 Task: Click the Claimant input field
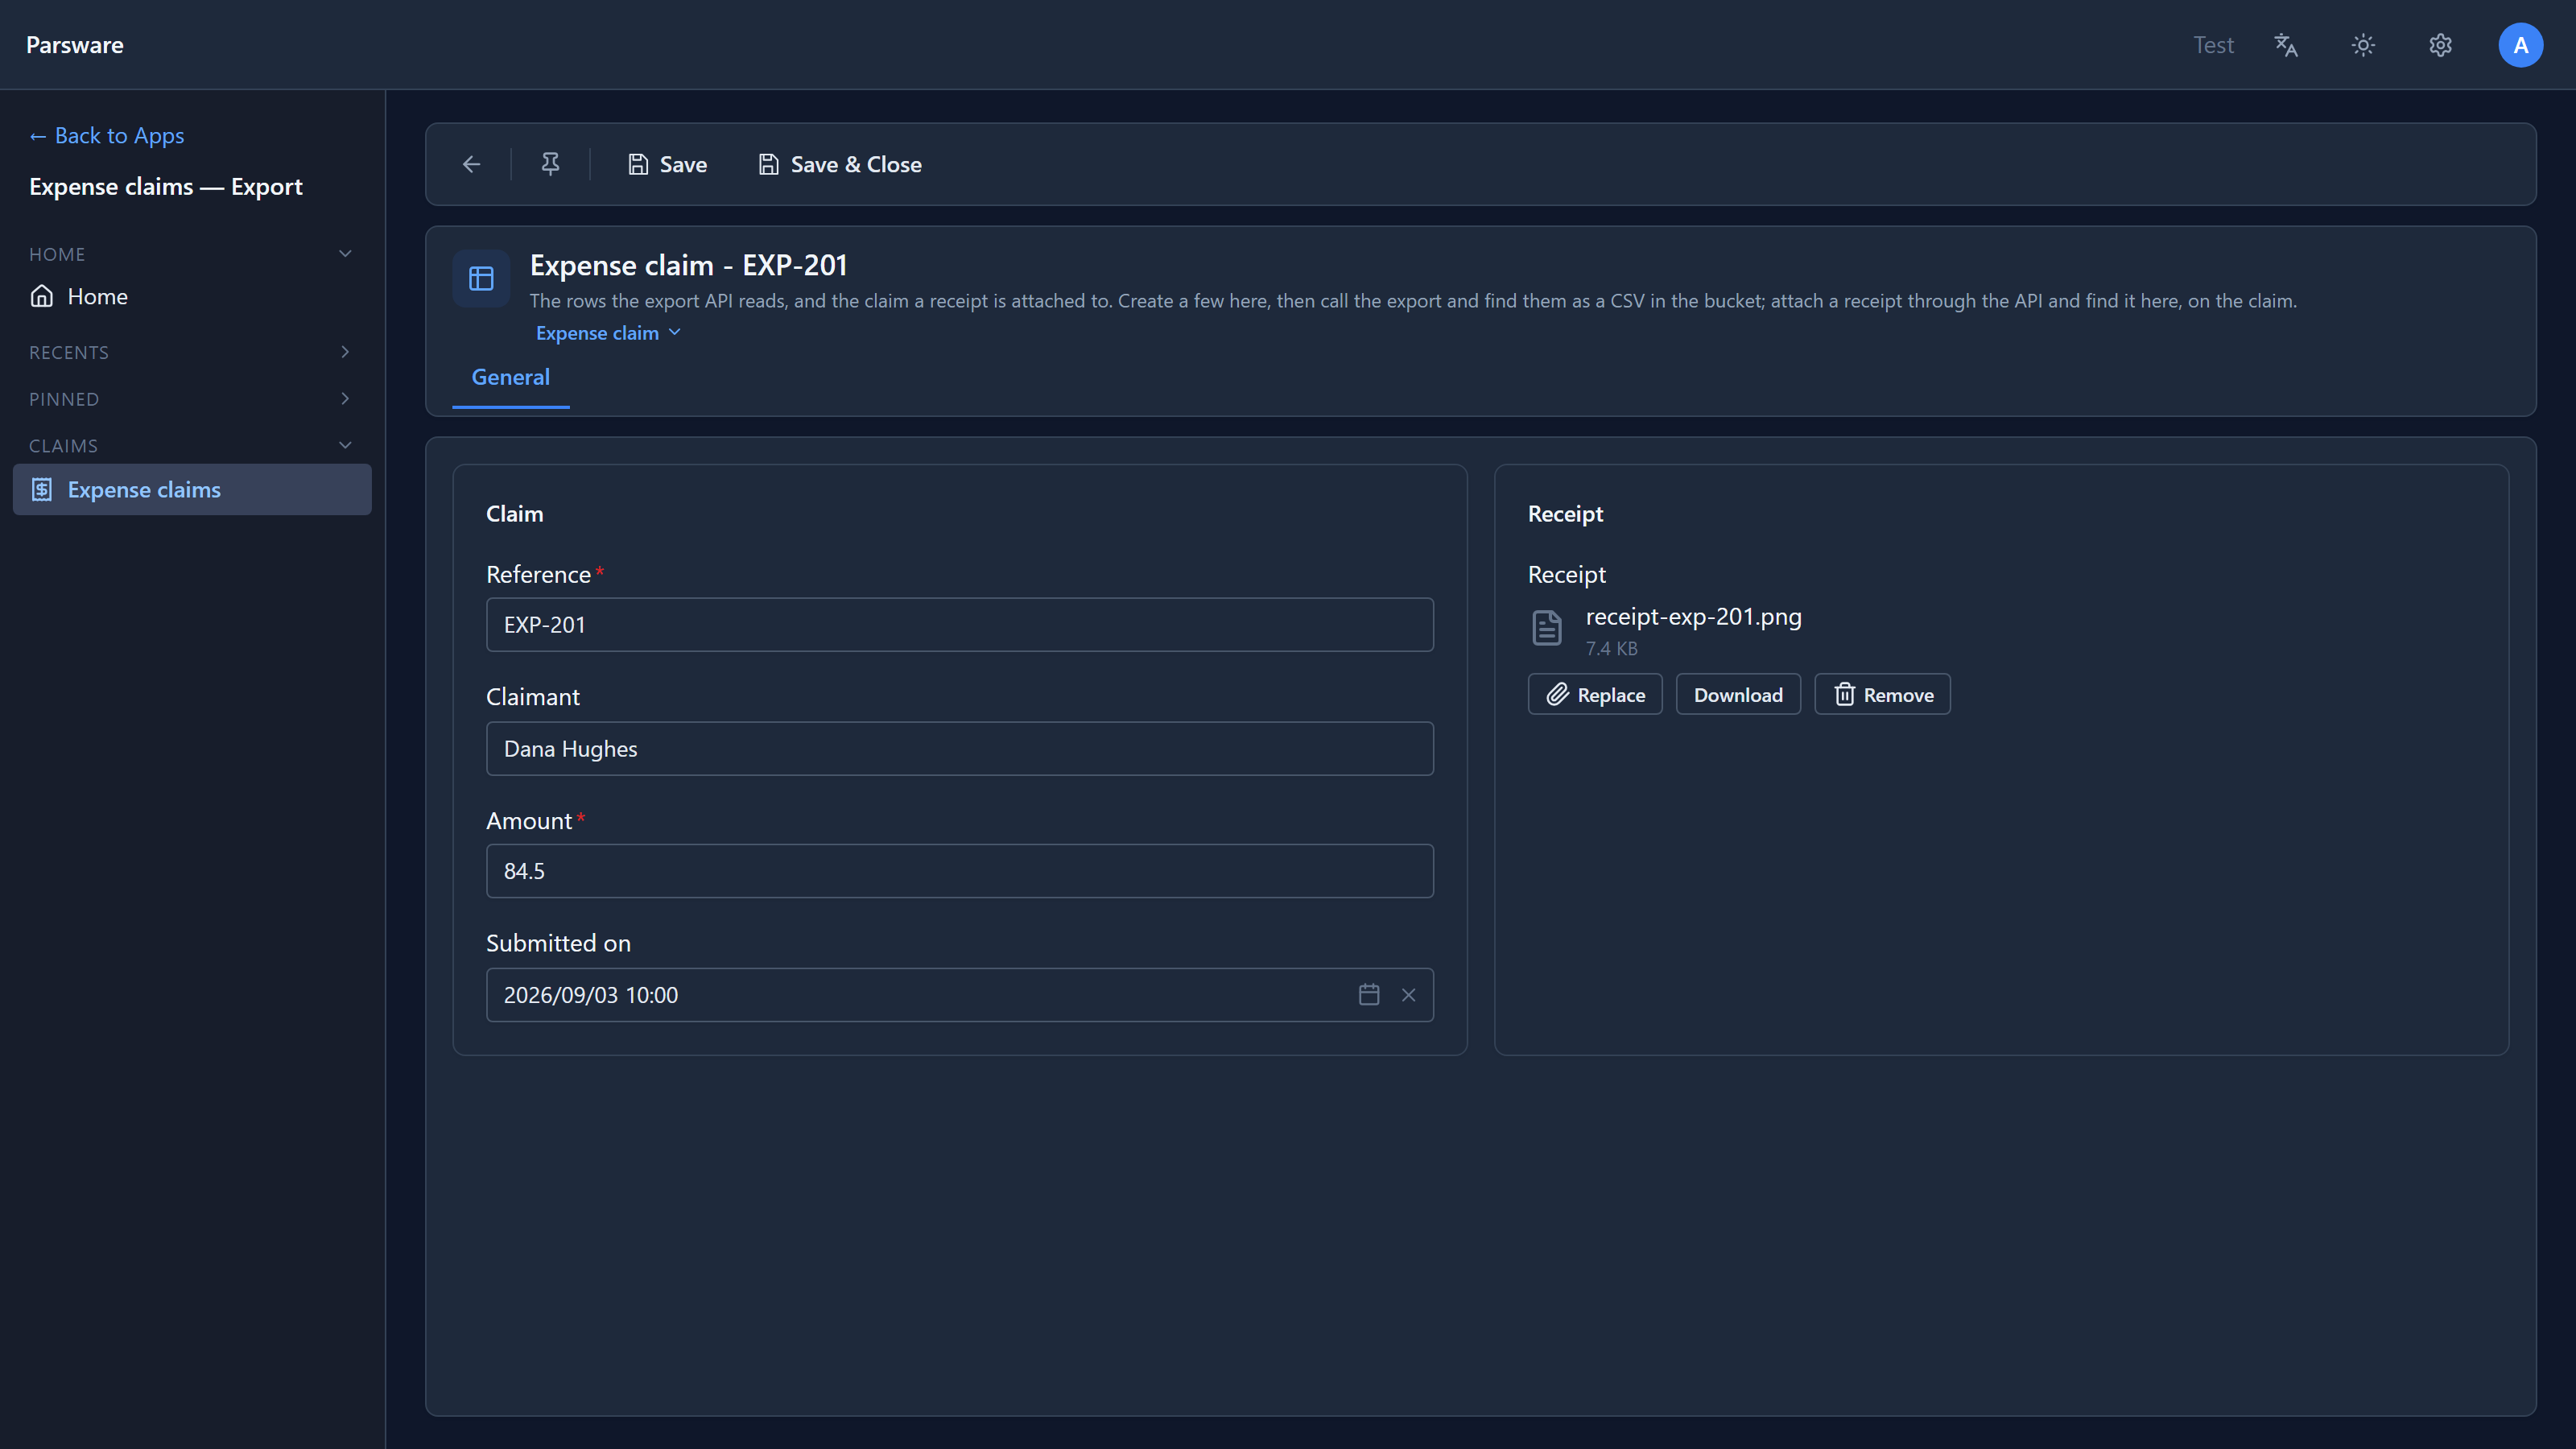tap(959, 749)
